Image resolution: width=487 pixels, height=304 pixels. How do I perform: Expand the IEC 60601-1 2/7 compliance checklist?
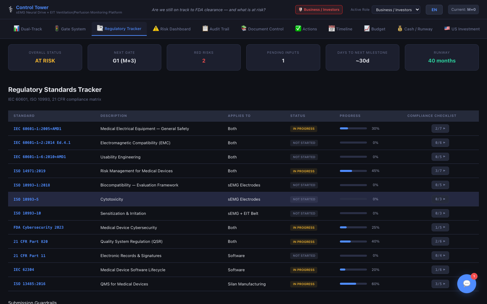pos(440,129)
